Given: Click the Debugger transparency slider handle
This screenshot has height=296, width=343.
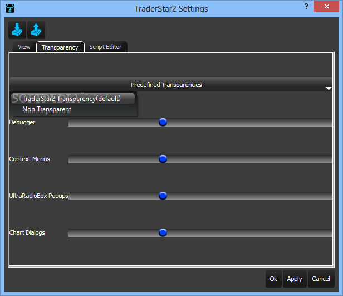Looking at the screenshot, I should [163, 122].
